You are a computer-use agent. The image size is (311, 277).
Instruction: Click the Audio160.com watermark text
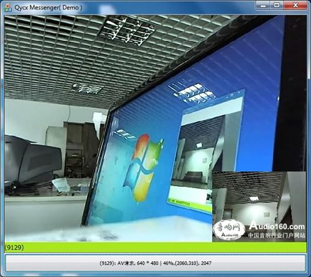tap(277, 225)
